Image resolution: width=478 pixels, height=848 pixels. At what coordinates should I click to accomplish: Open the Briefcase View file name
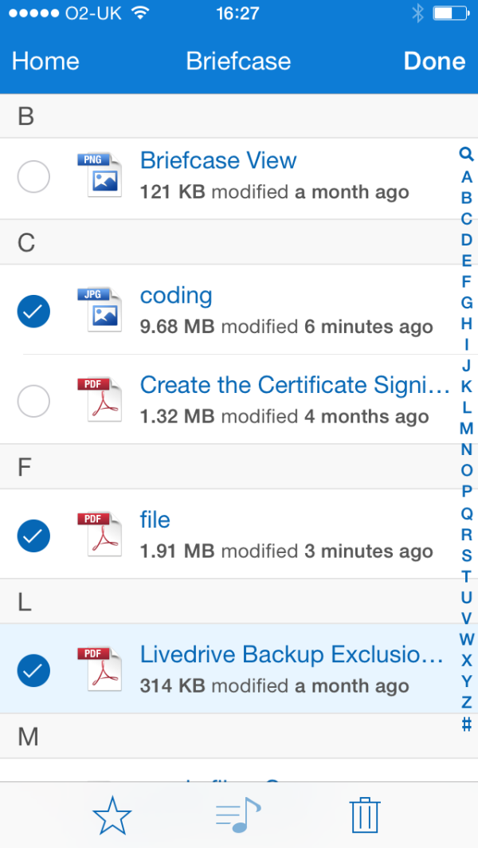point(218,161)
